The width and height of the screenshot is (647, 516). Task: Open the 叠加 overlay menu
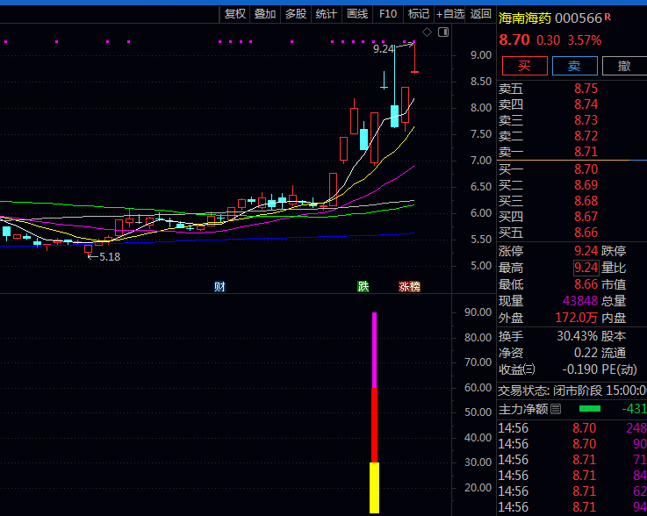pyautogui.click(x=265, y=13)
